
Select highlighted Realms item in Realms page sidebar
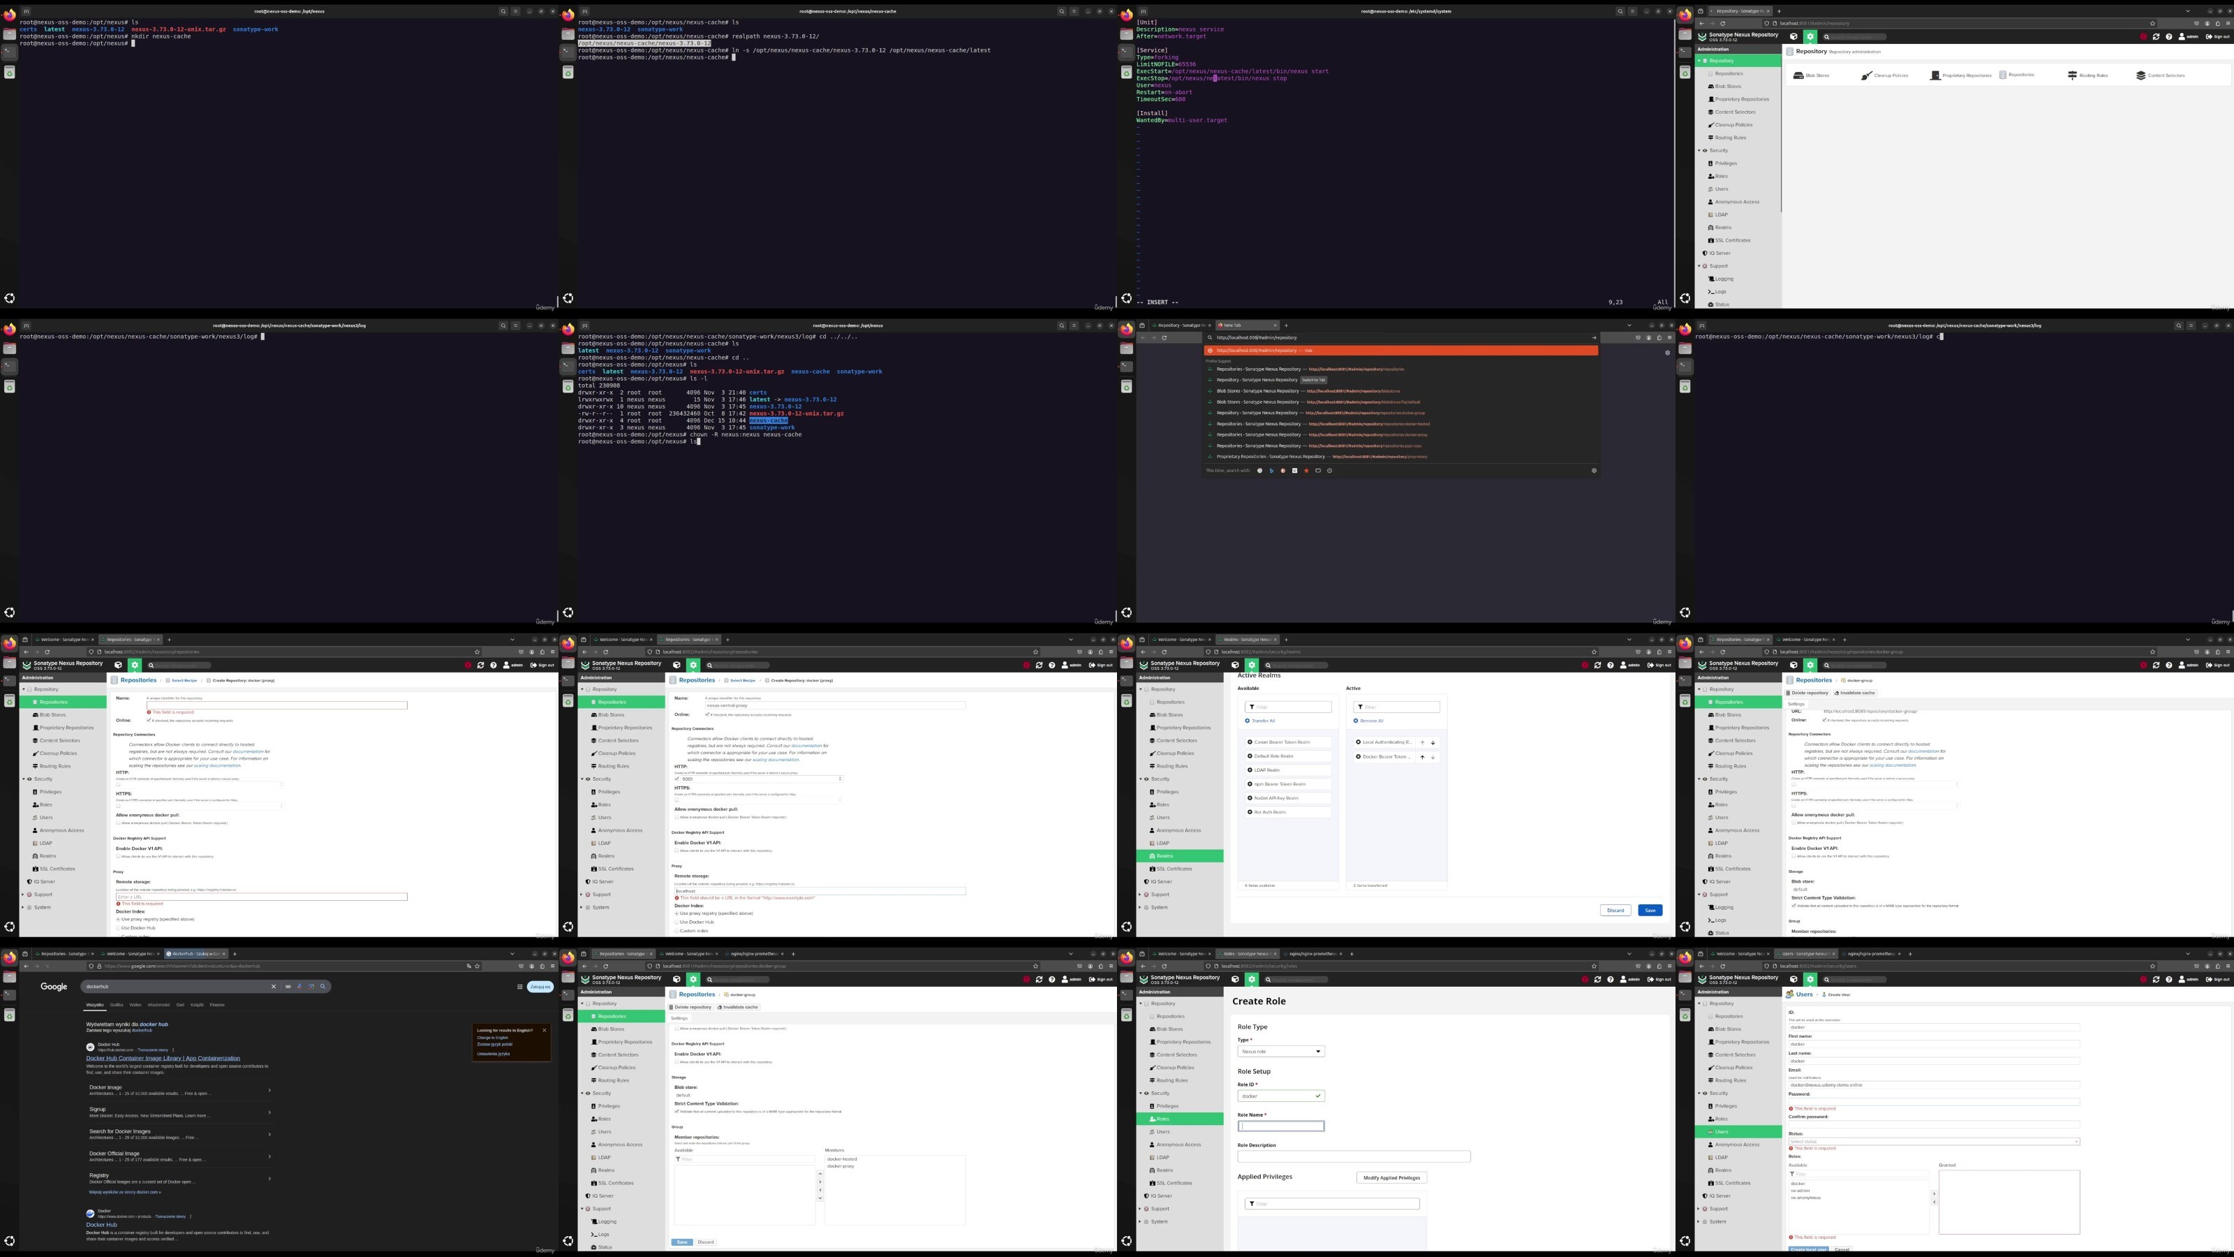pos(1179,856)
